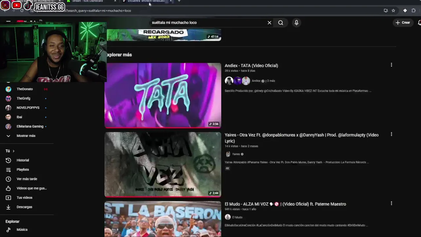Open more options for Yaires - Otra Vez video
Viewport: 421px width, 237px height.
click(391, 134)
